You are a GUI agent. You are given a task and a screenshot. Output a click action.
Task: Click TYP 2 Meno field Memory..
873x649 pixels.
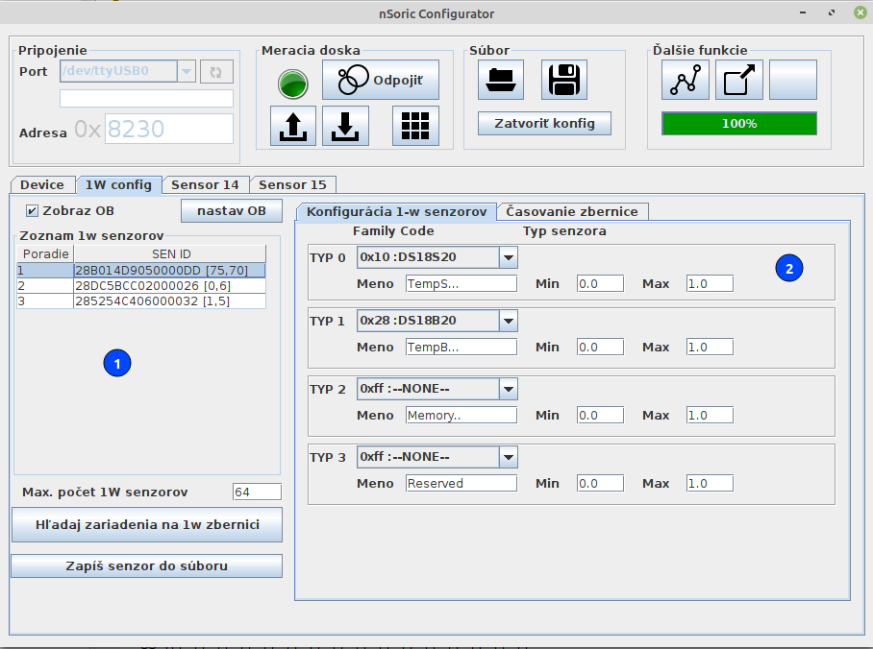click(461, 416)
